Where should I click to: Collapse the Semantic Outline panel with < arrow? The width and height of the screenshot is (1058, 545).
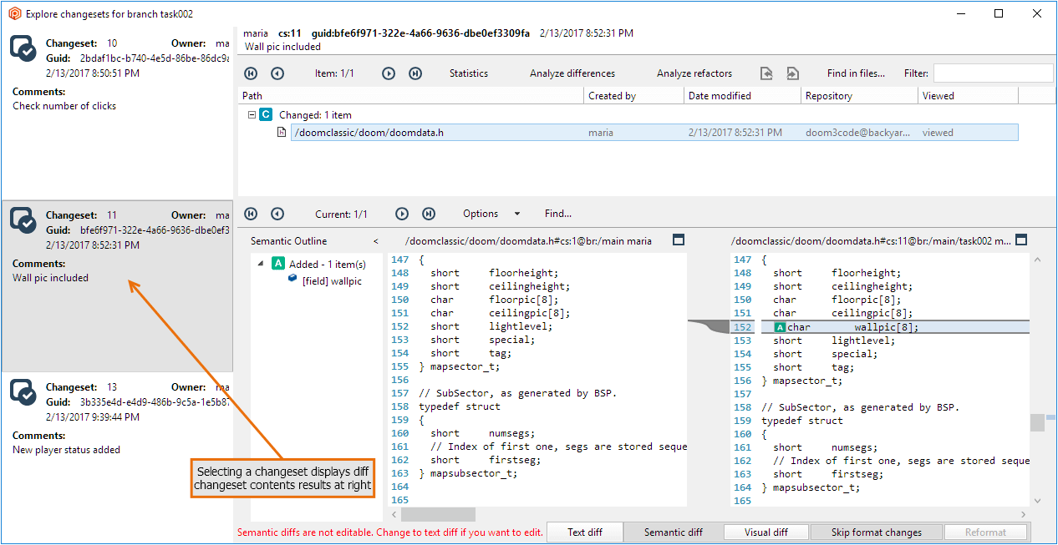point(375,241)
